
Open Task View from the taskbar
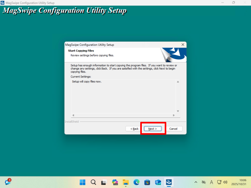point(104,182)
